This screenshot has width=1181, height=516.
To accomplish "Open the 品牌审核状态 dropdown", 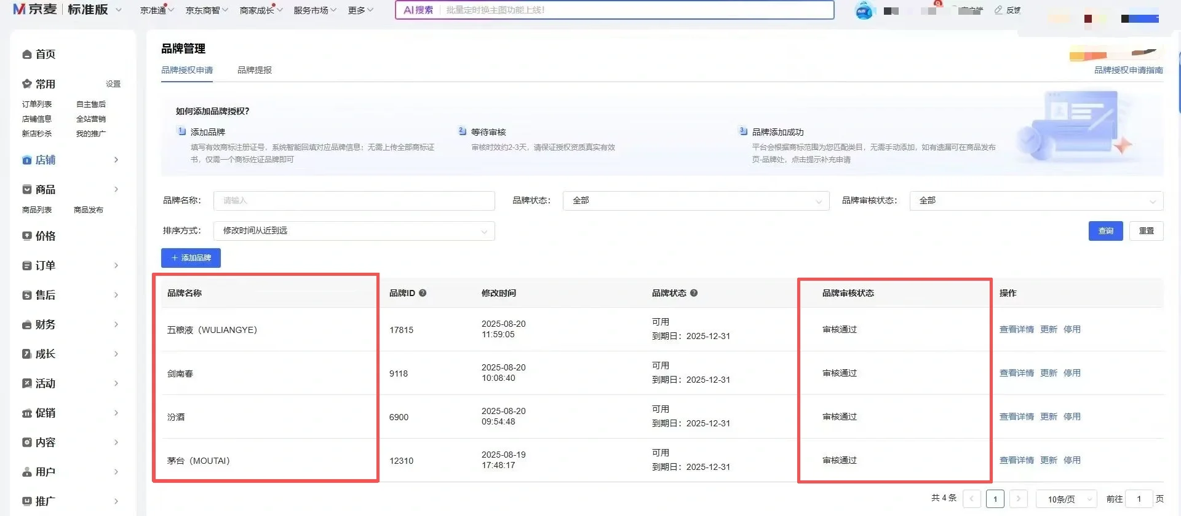I will click(x=1036, y=201).
